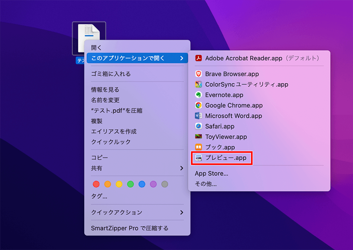Open file with Google Chrome.app
Viewport: 353px width, 250px height.
[259, 105]
